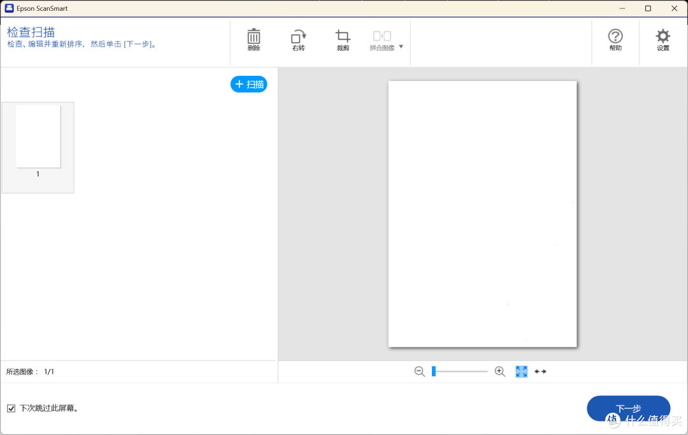This screenshot has height=435, width=688.
Task: Close the Epson ScanSmart window
Action: (675, 8)
